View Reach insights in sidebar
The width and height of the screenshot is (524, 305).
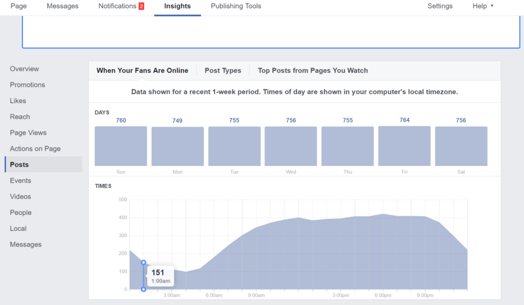pos(20,117)
